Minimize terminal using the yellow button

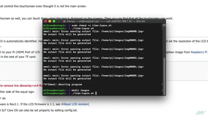50,21
